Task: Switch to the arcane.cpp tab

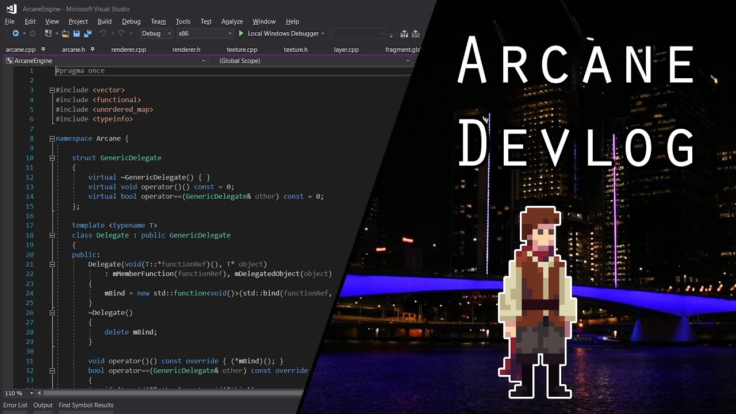Action: point(21,49)
